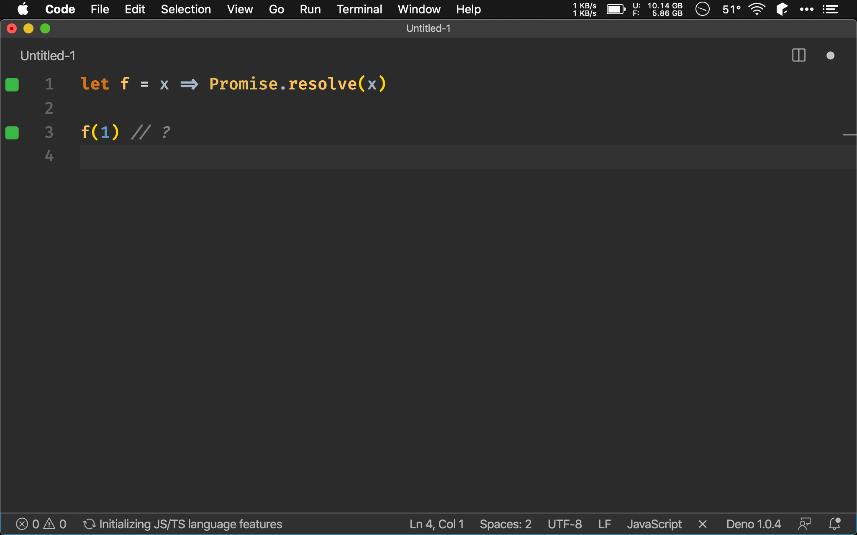Click the unsaved changes dot icon
Screen dimensions: 857x535
click(x=831, y=56)
